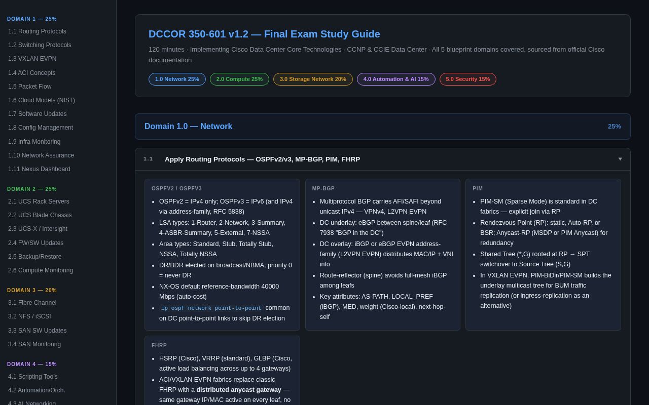Click the DOMAIN 2 — 25% sidebar heading
649x405 pixels.
(x=32, y=189)
